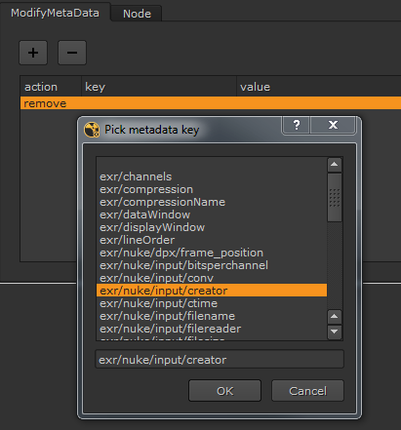Close the Pick metadata key dialog
This screenshot has width=401, height=430.
tap(333, 125)
